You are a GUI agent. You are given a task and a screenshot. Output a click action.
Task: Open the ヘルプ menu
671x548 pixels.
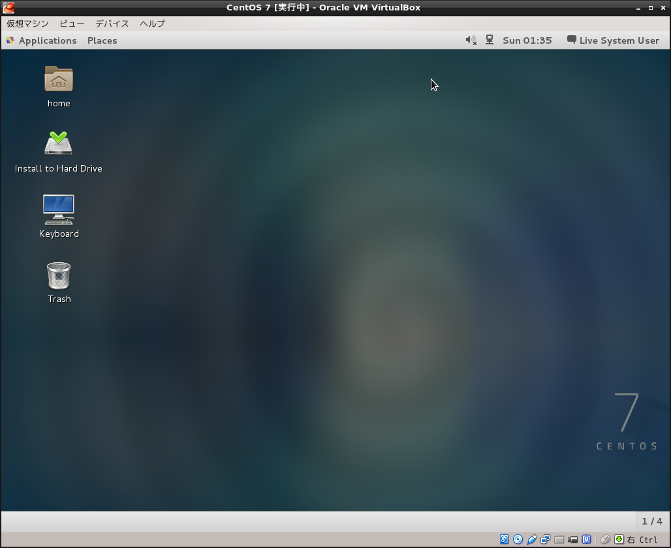point(152,23)
